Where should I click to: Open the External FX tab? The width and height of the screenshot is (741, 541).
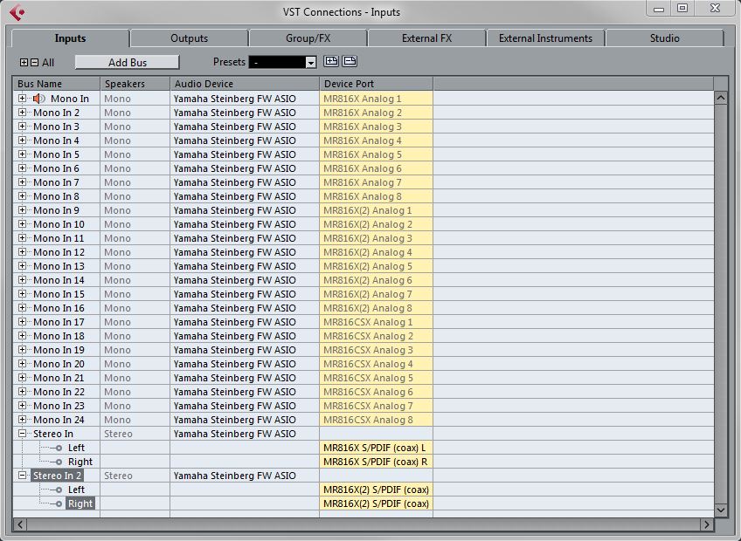426,38
